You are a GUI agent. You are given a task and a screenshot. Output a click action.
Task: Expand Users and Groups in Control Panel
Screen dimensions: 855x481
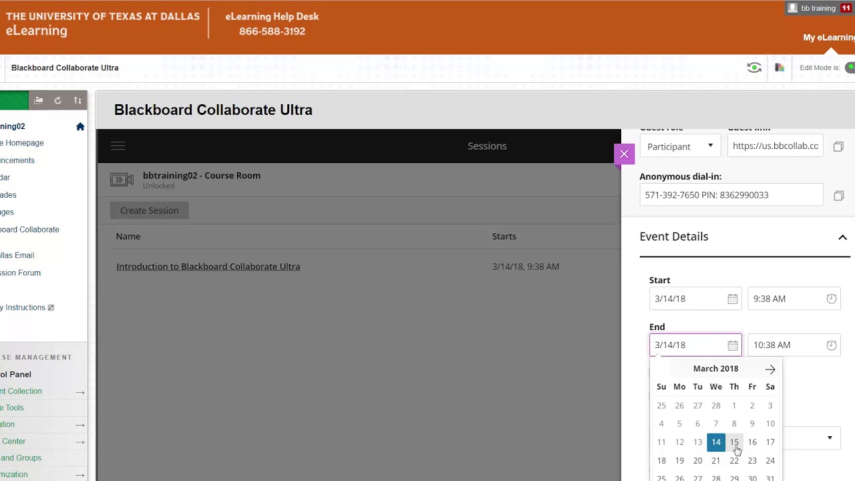pyautogui.click(x=21, y=458)
